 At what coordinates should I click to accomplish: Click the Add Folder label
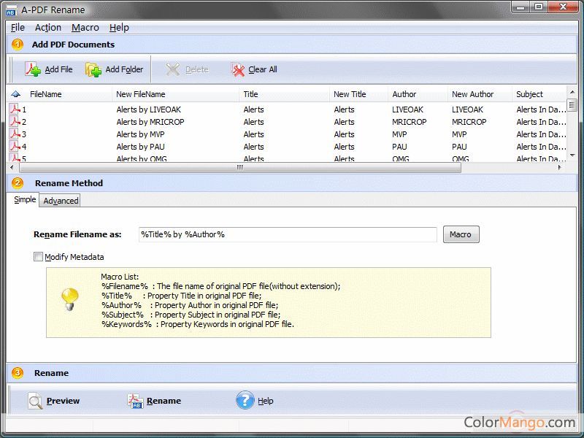[124, 69]
